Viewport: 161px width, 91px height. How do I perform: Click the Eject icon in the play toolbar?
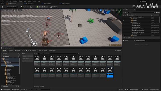tap(45, 7)
